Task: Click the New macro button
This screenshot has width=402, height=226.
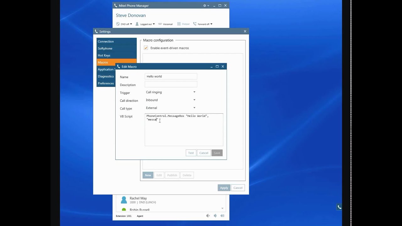Action: click(148, 175)
